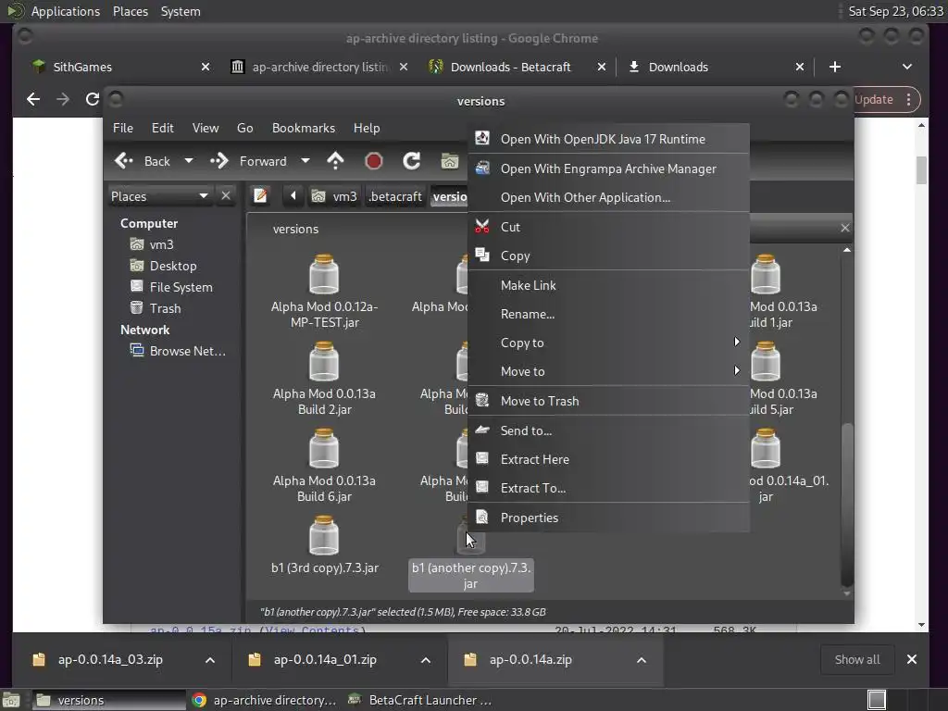Click Chrome's back arrow

33,99
